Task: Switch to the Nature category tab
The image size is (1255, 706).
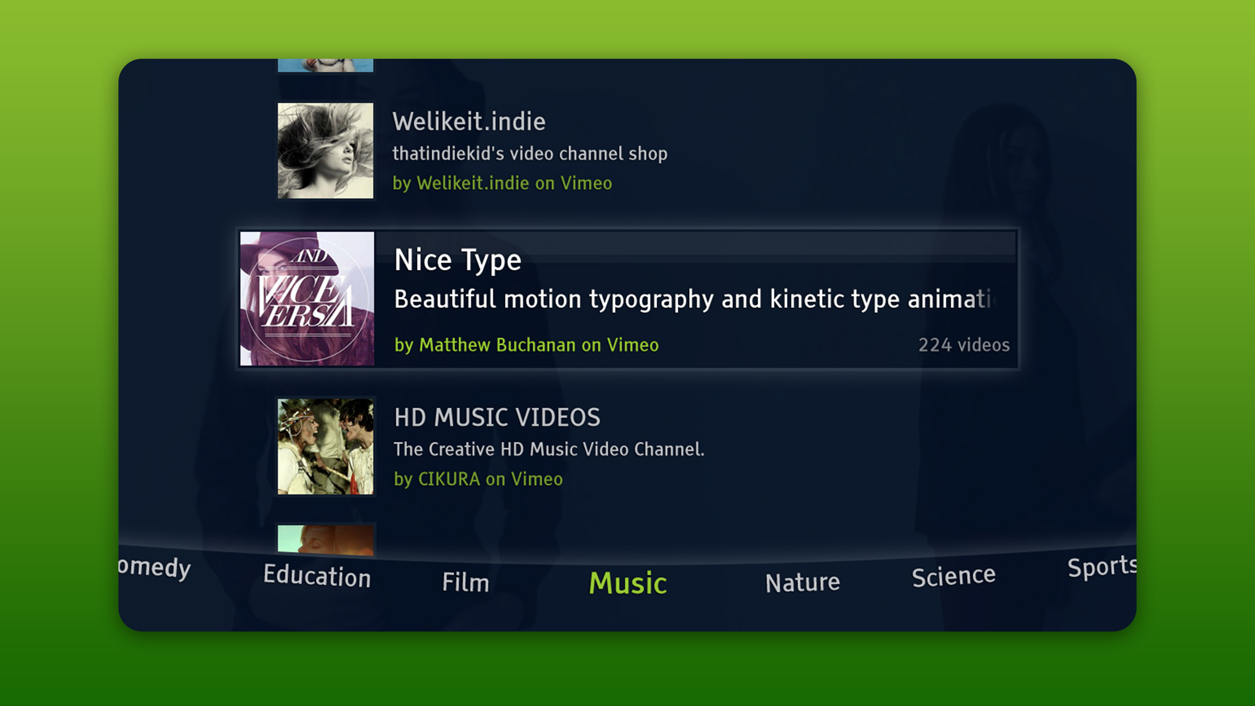Action: (802, 582)
